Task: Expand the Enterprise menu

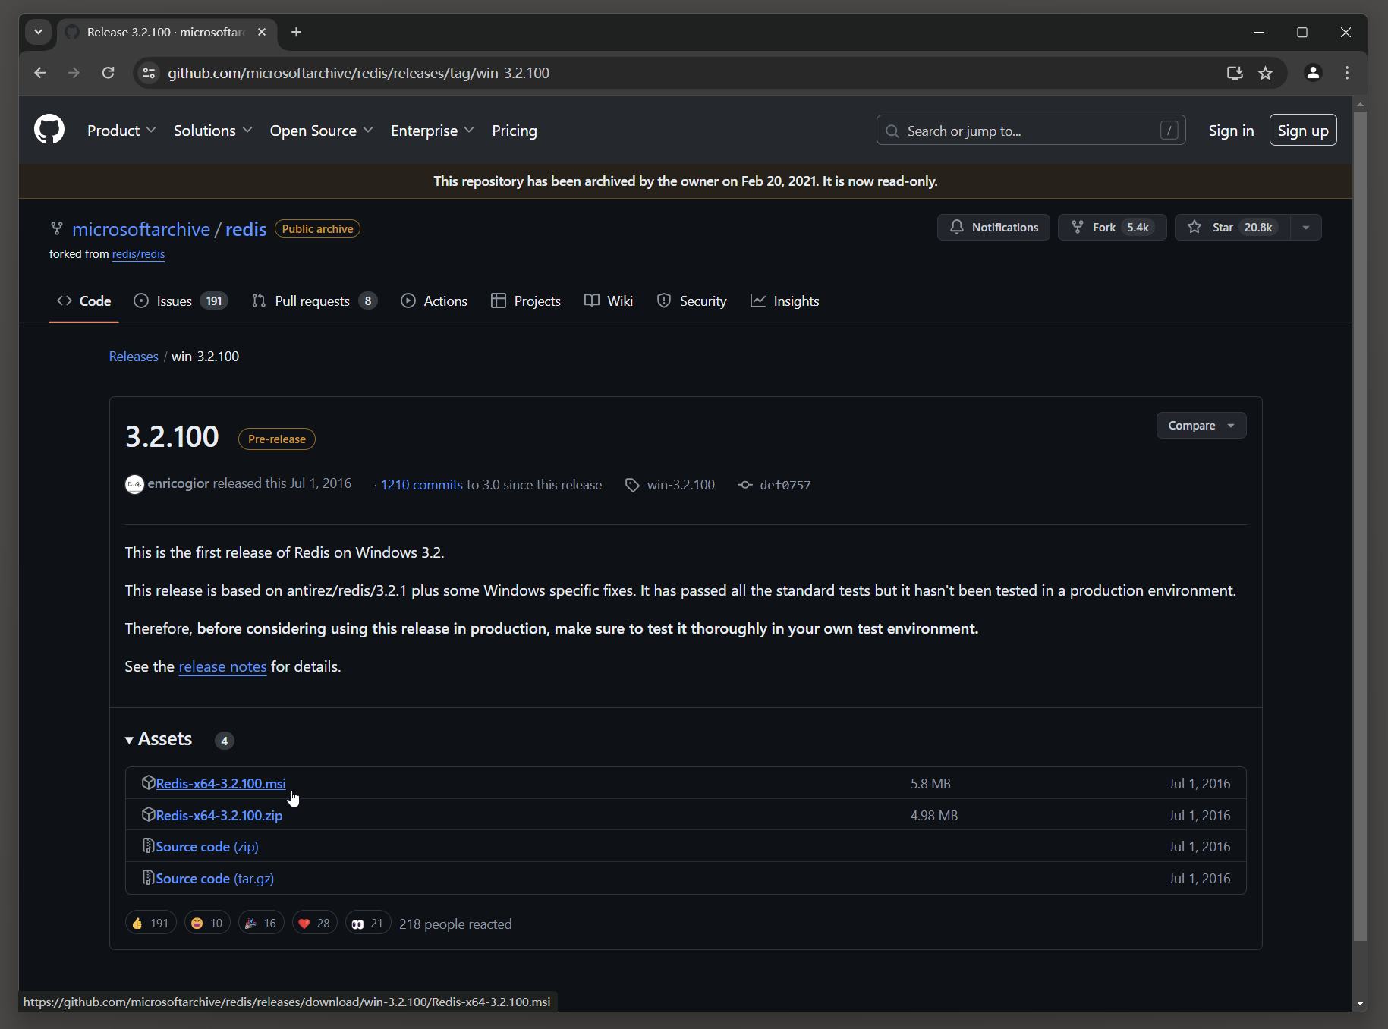Action: click(432, 131)
